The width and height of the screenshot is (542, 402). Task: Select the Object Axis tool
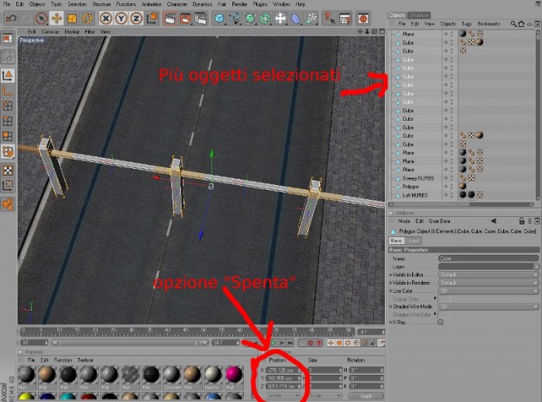[x=8, y=91]
